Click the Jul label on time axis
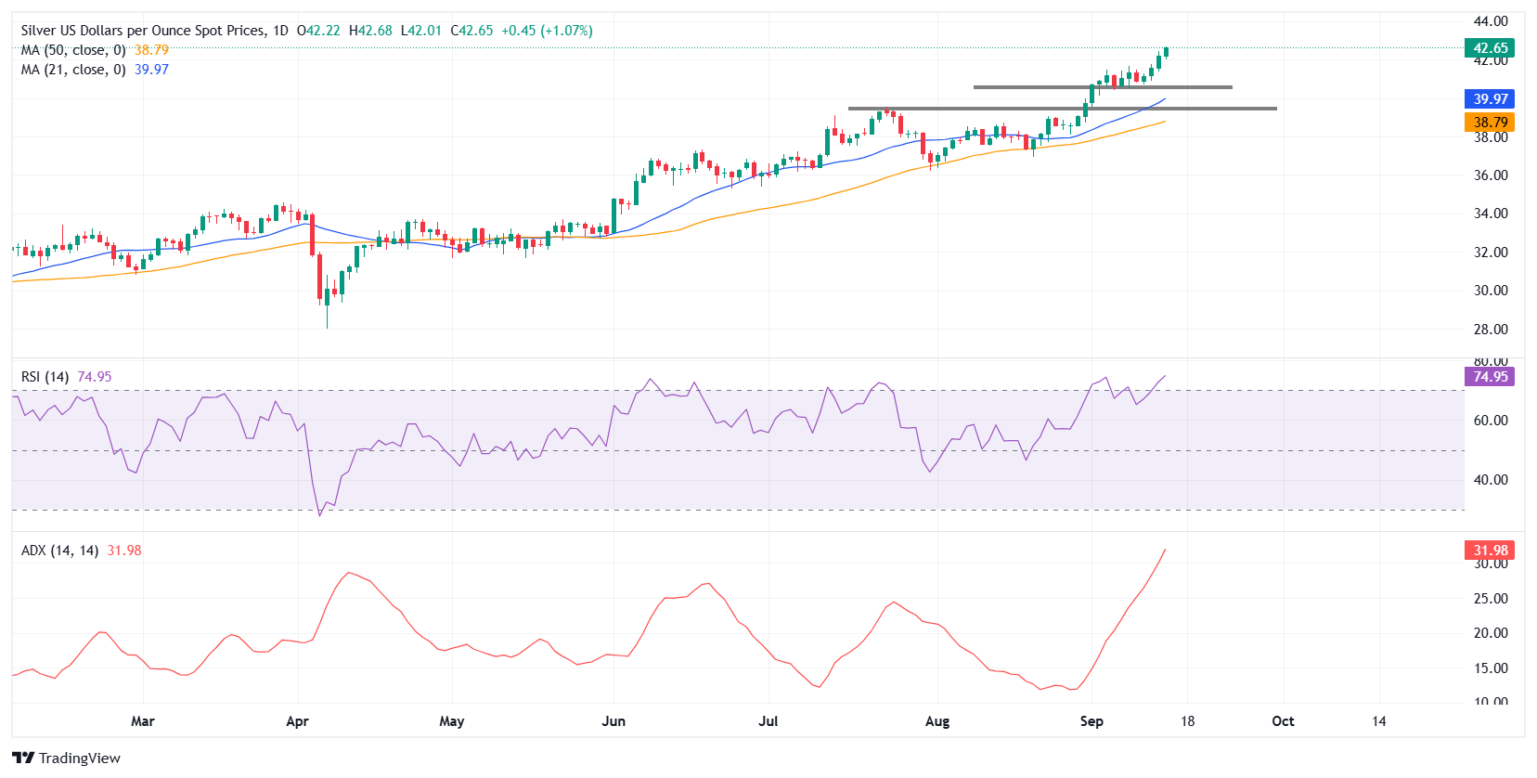 768,721
